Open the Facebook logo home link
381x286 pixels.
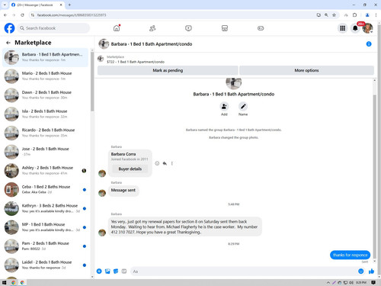pyautogui.click(x=9, y=28)
